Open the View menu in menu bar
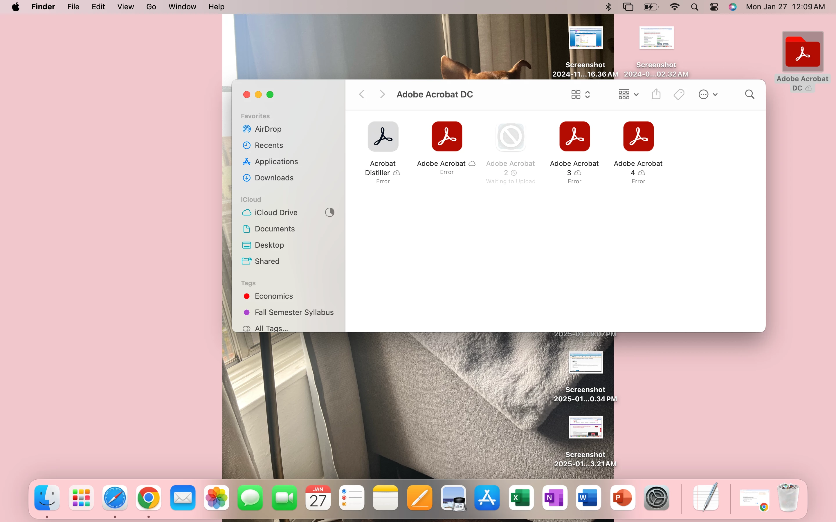Screen dimensions: 836x522 click(125, 7)
